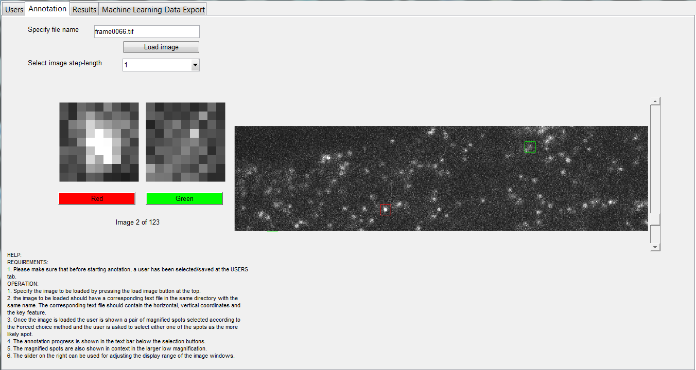Choose the Green spot button
This screenshot has height=370, width=696.
[x=184, y=198]
